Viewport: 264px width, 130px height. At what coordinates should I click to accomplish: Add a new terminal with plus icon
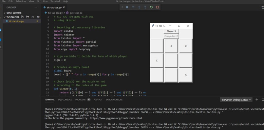257,99
